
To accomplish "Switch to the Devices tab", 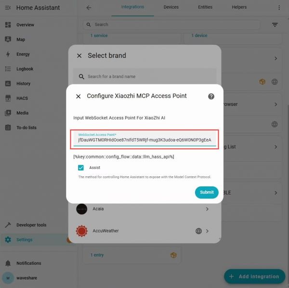I will [171, 7].
